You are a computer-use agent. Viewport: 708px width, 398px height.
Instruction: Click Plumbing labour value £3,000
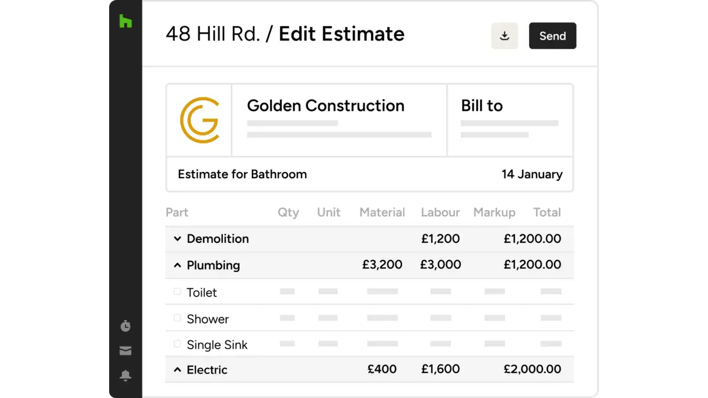point(441,265)
